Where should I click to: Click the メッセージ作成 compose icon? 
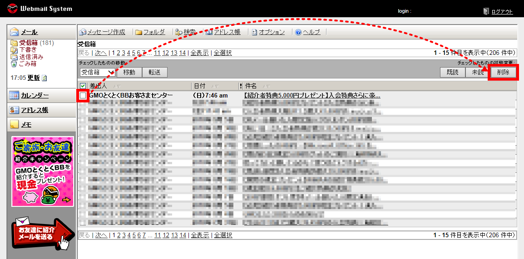point(83,32)
